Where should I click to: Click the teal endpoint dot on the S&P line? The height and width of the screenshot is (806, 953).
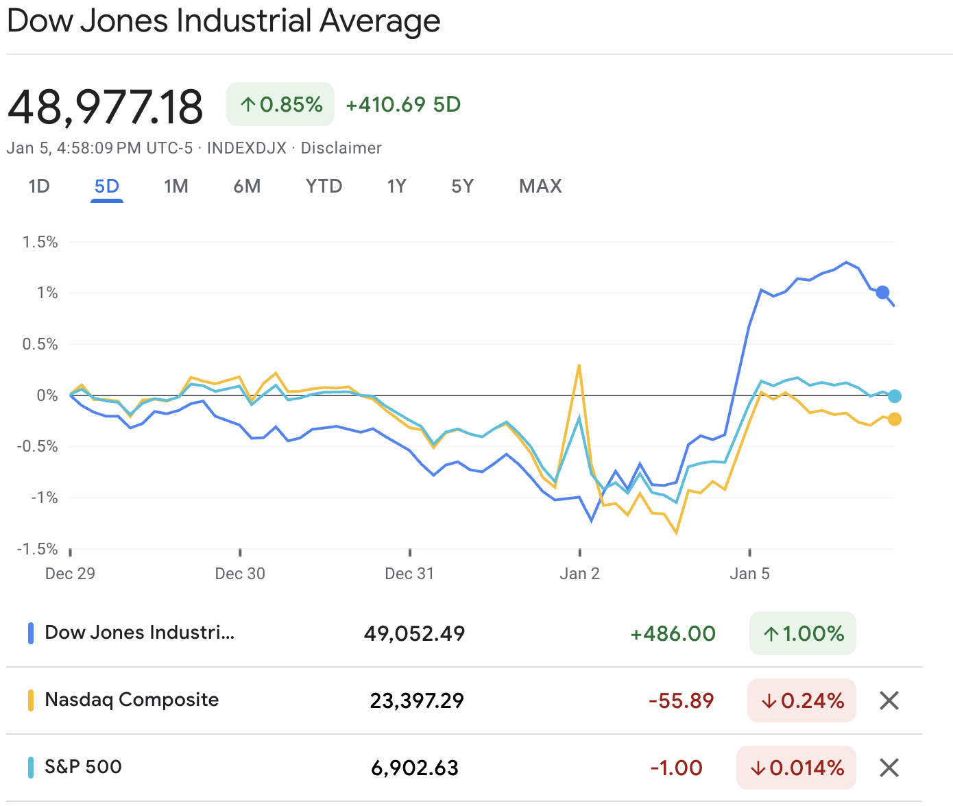[x=895, y=395]
